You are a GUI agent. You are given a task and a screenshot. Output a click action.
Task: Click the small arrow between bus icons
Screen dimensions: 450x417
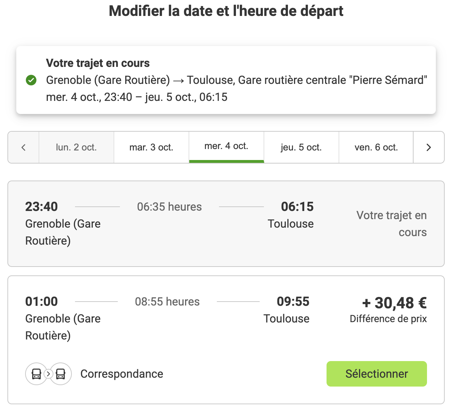tap(48, 374)
